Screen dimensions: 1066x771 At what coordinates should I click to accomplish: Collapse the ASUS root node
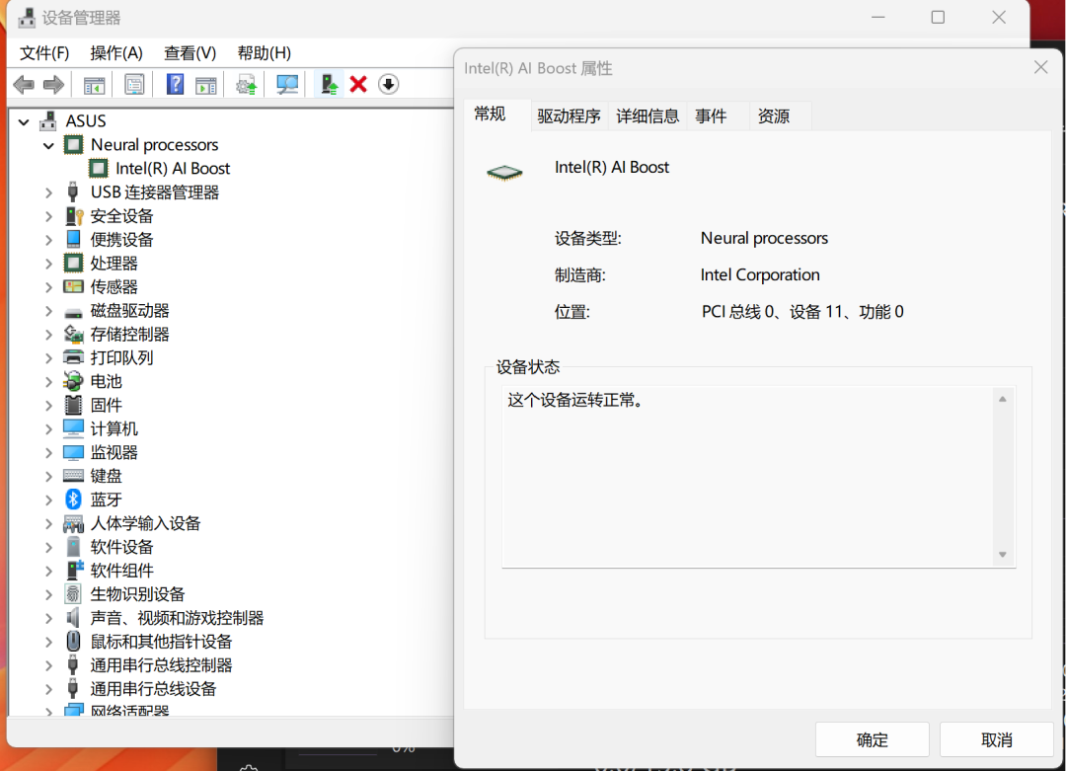pyautogui.click(x=23, y=120)
